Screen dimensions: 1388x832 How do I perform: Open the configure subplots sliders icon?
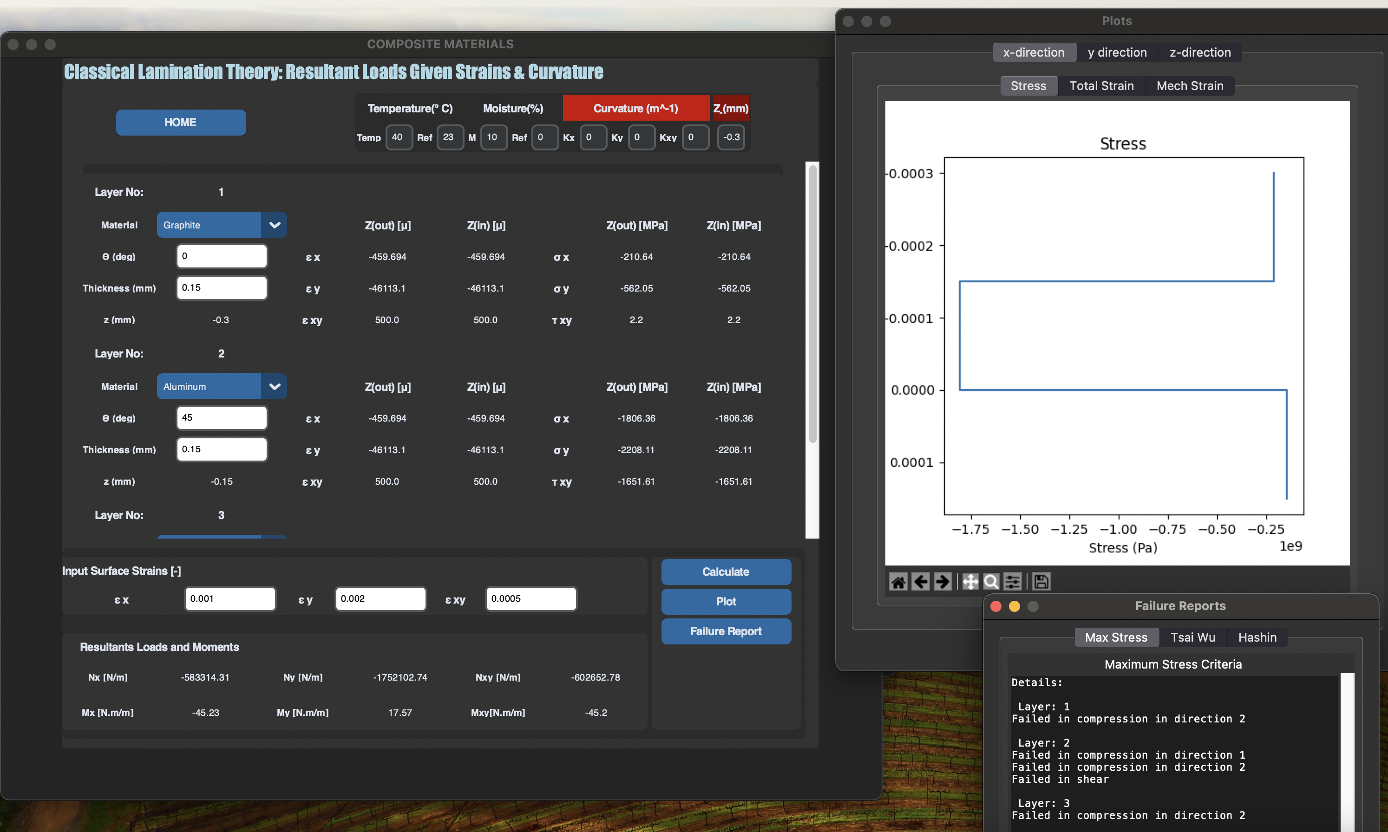point(1012,581)
